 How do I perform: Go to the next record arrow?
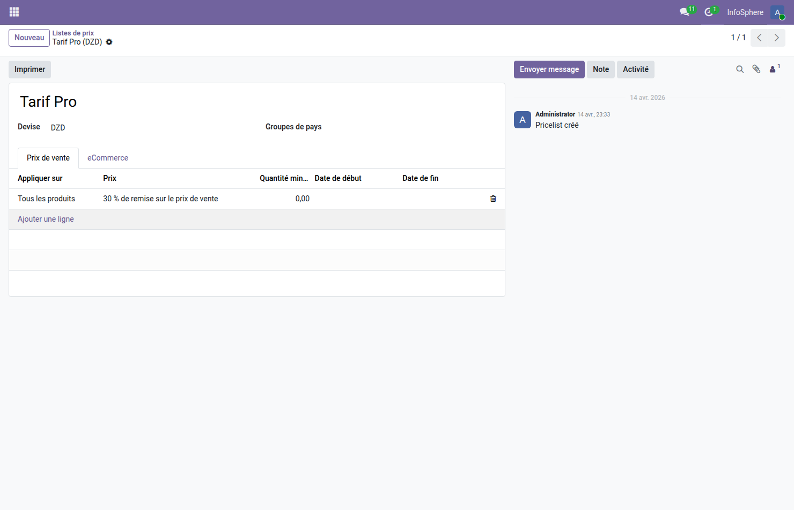pos(776,38)
